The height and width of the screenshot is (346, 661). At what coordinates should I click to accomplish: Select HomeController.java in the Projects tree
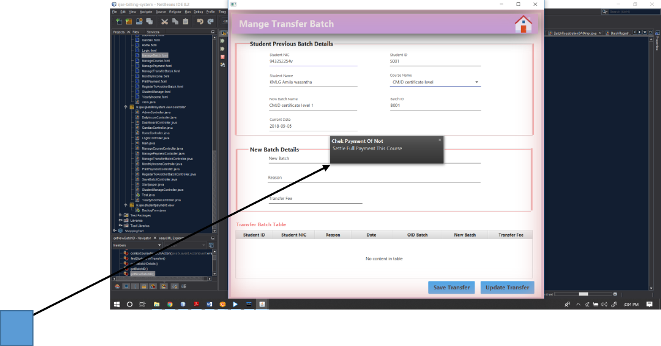(x=155, y=133)
